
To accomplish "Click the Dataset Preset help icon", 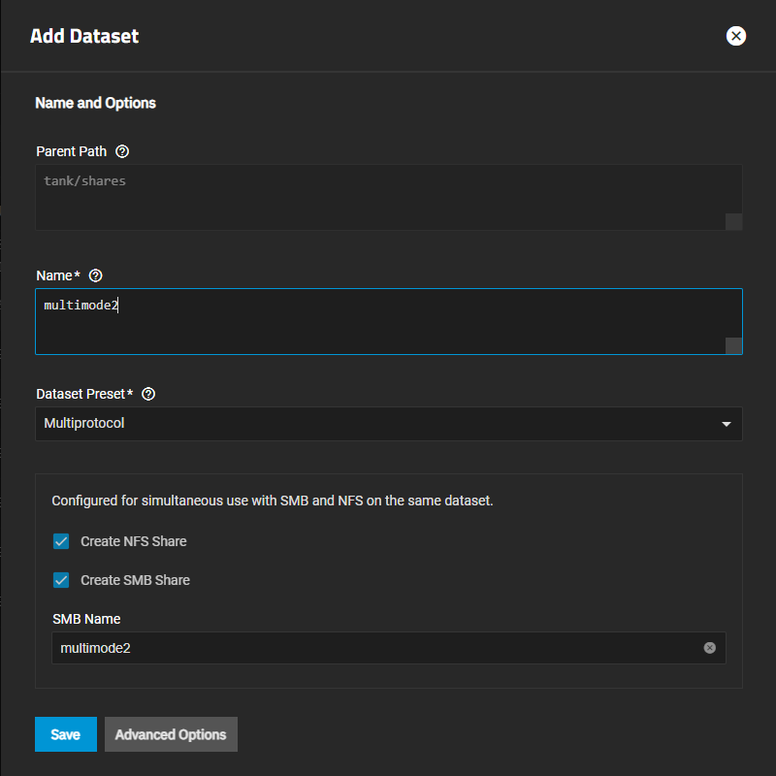I will pyautogui.click(x=148, y=394).
